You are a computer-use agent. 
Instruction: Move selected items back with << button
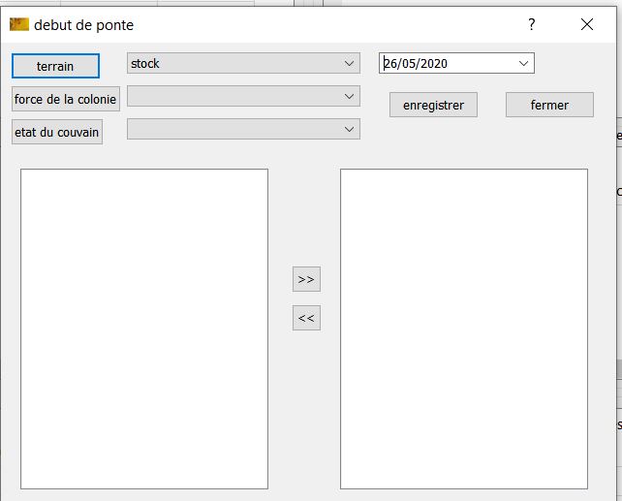(306, 318)
